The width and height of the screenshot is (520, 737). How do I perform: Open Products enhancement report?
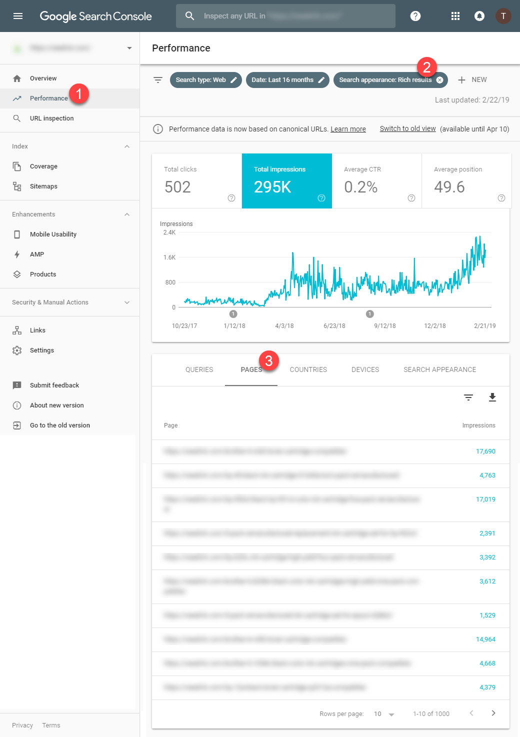coord(69,274)
